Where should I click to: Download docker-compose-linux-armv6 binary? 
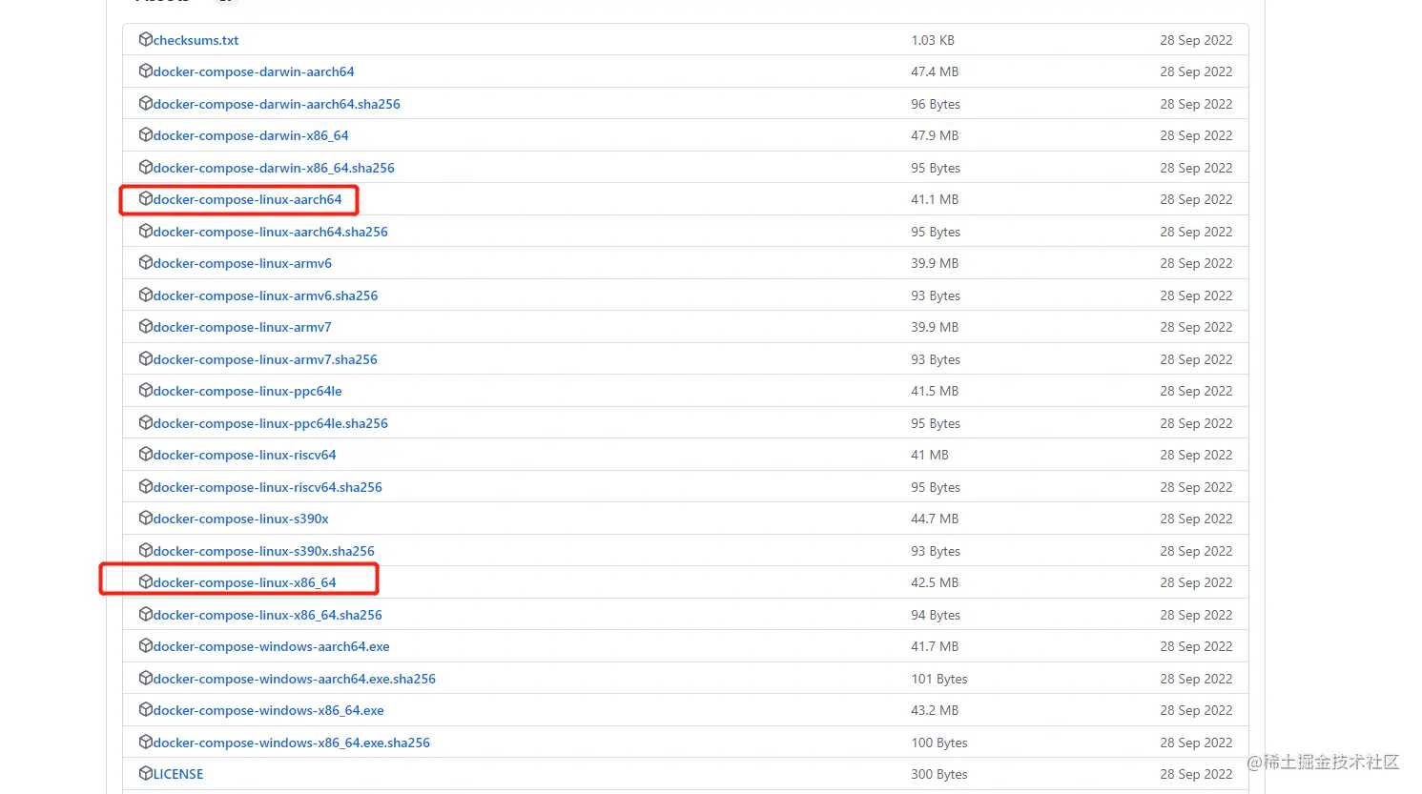point(242,263)
